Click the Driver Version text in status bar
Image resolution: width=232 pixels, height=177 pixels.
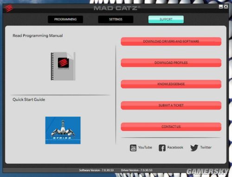pos(136,170)
